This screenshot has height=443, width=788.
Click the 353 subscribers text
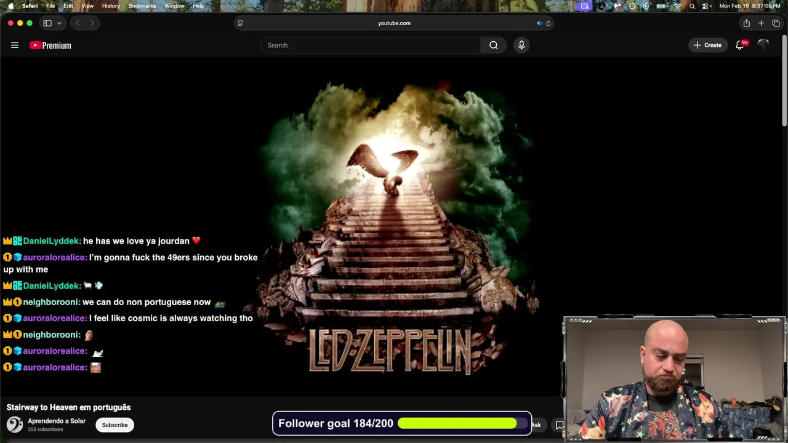coord(45,429)
